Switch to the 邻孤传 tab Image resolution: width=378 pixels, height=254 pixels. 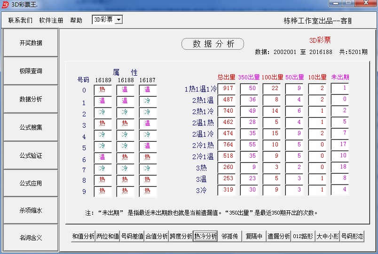click(230, 236)
